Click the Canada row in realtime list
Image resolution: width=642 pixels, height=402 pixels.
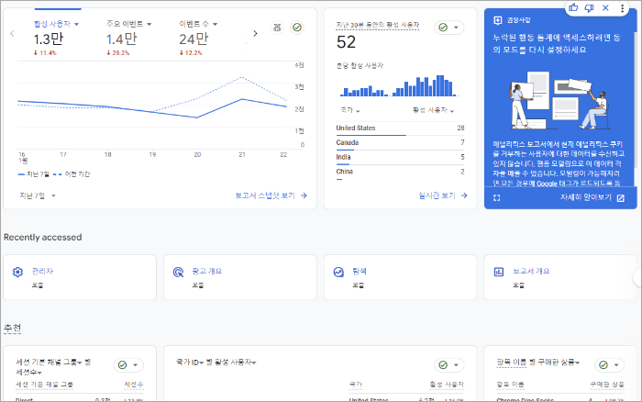click(x=400, y=142)
